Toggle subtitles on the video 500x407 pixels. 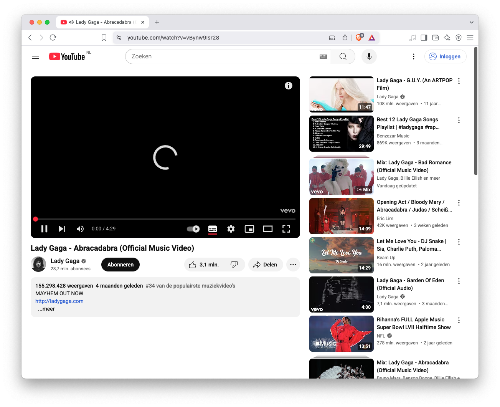click(x=213, y=229)
